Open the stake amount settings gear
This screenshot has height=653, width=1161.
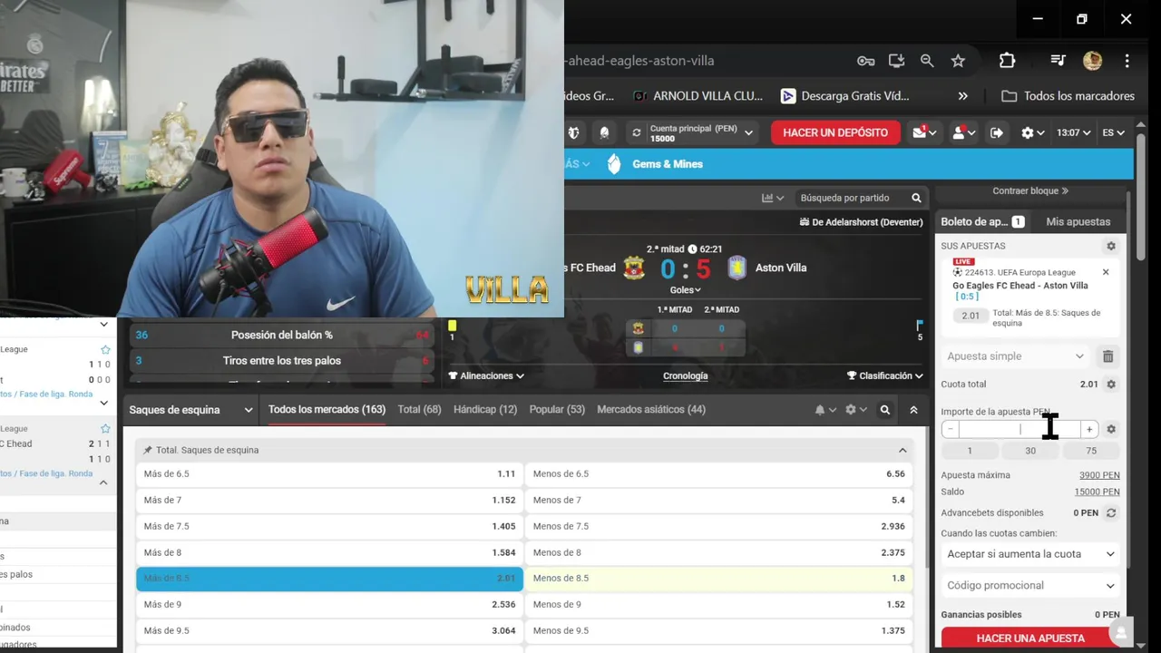[1110, 429]
